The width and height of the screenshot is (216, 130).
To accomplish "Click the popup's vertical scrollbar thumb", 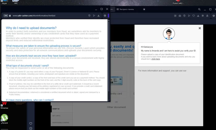I will coord(109,56).
